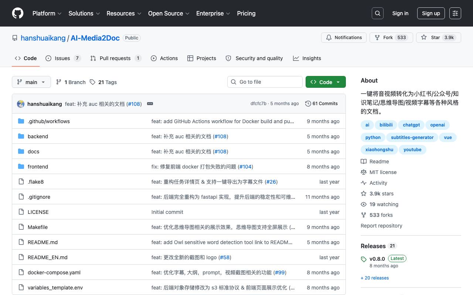Open Security and quality tab
Image resolution: width=473 pixels, height=295 pixels.
tap(254, 58)
